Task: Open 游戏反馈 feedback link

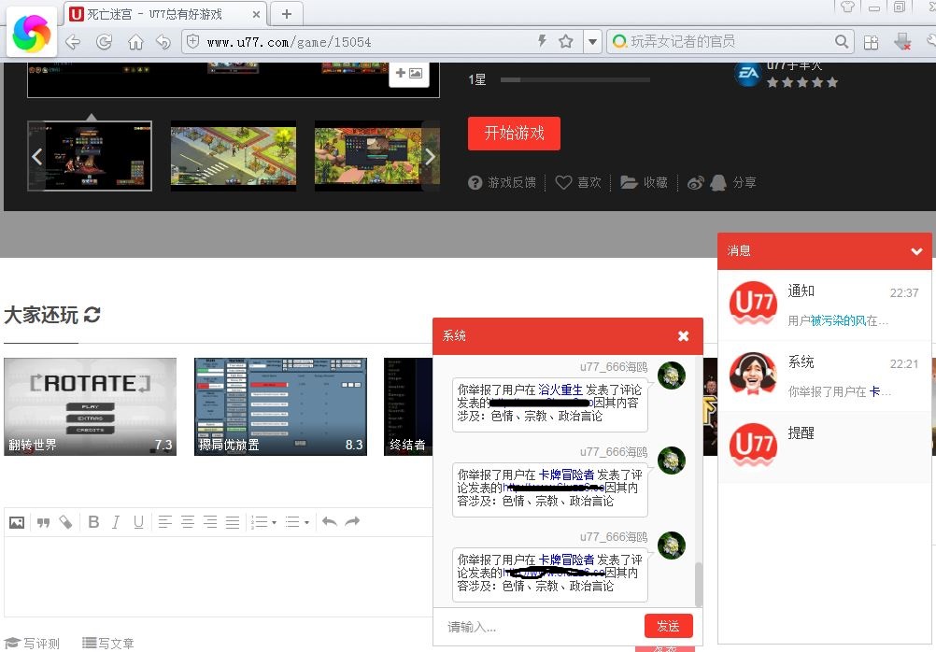Action: [x=502, y=182]
